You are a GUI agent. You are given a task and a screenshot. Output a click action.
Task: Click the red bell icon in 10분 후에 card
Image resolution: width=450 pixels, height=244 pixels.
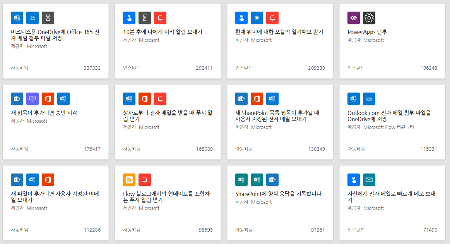point(160,18)
